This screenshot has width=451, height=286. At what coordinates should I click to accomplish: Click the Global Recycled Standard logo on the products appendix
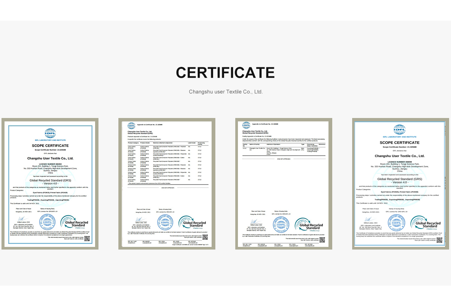coord(192,223)
